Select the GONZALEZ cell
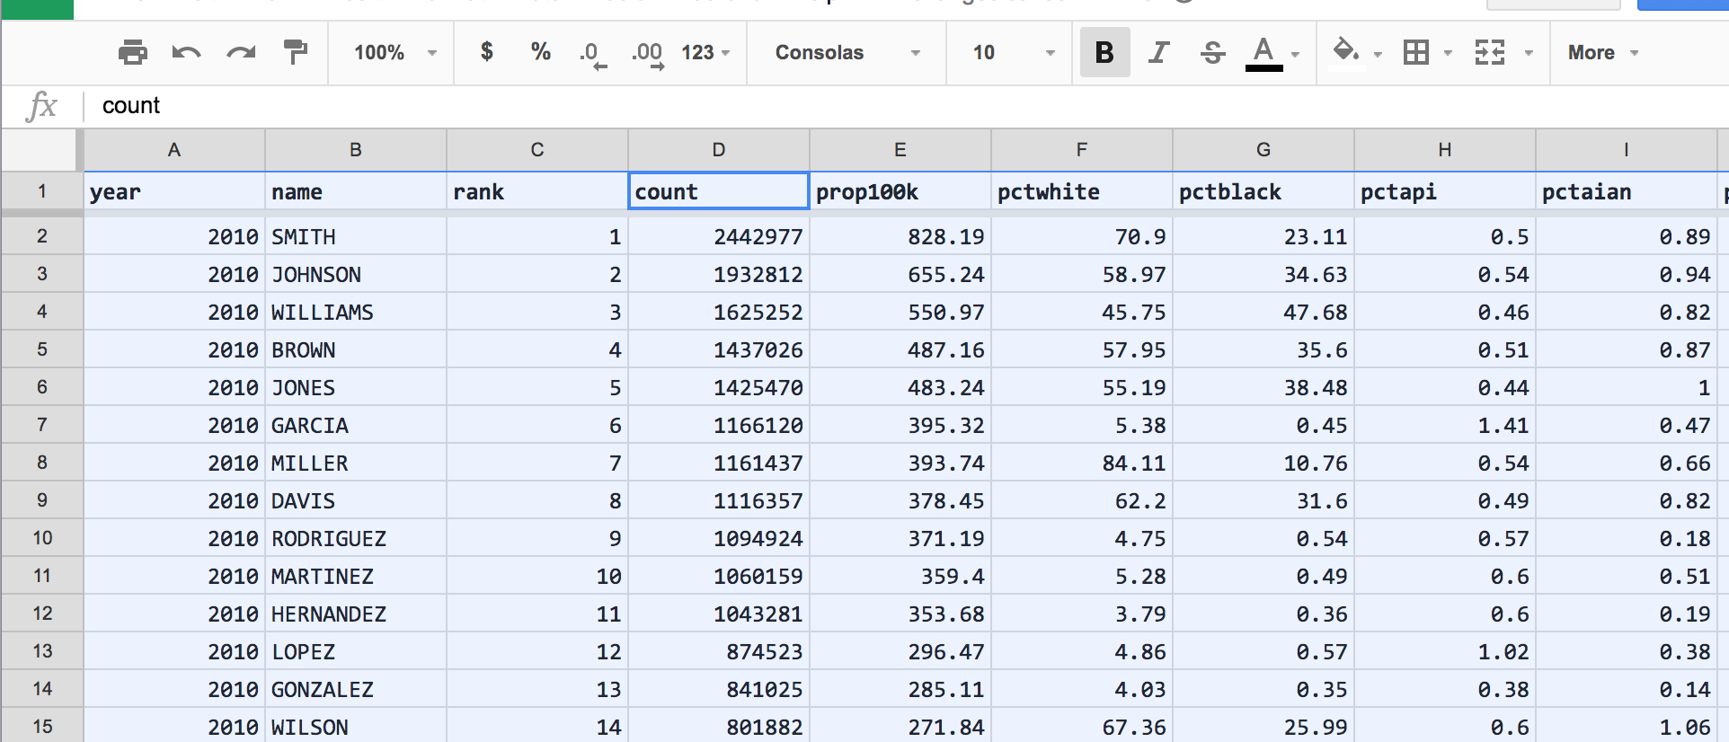This screenshot has height=742, width=1729. pos(356,689)
